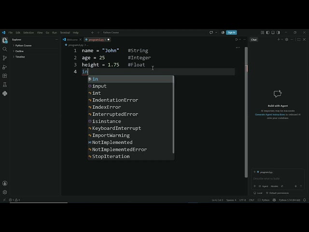Toggle the primary side bar
The width and height of the screenshot is (309, 232).
[x=267, y=32]
